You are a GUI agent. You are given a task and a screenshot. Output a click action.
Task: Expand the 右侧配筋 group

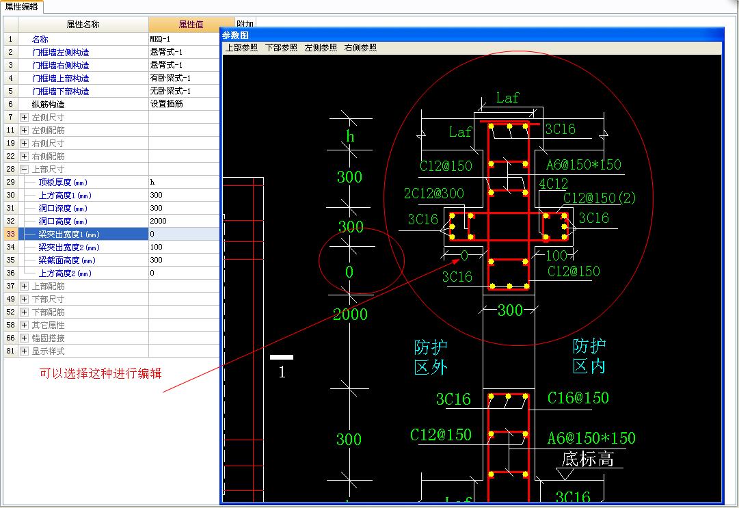[x=24, y=156]
